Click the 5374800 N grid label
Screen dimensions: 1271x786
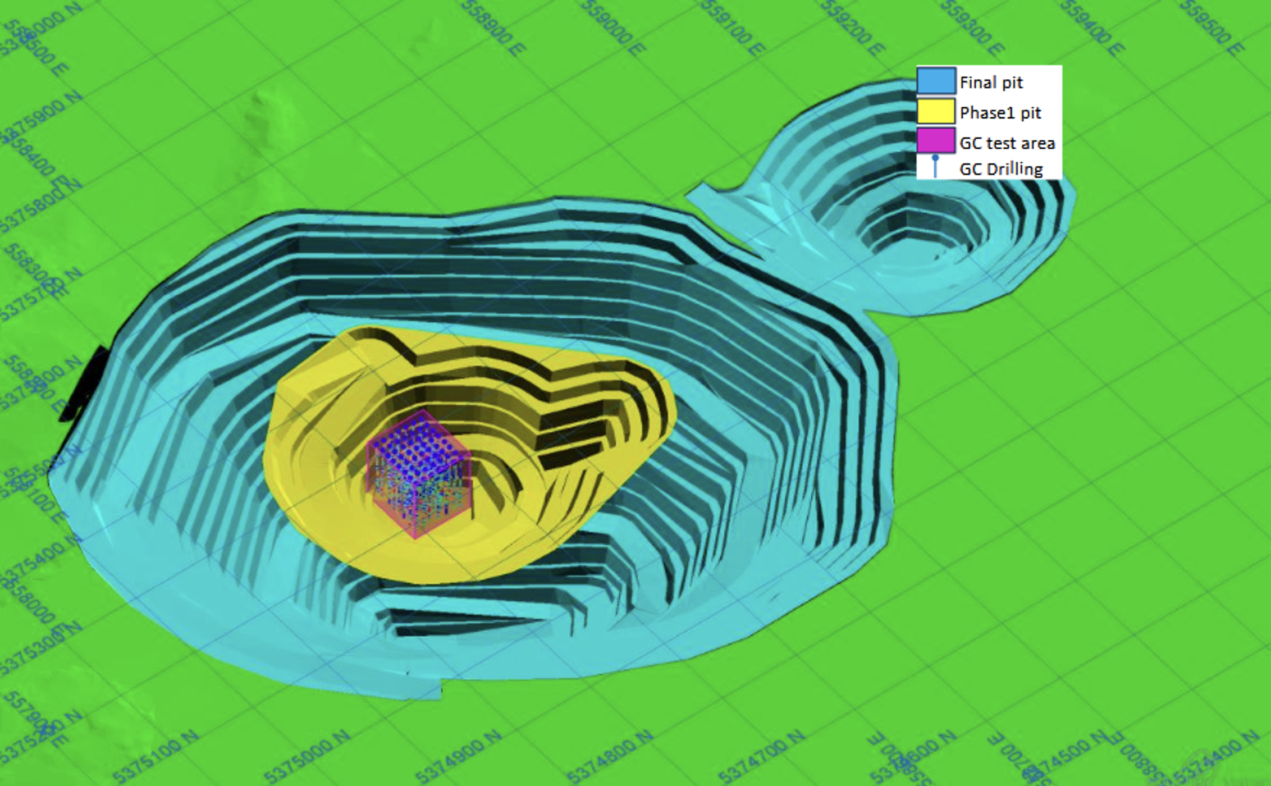(610, 756)
